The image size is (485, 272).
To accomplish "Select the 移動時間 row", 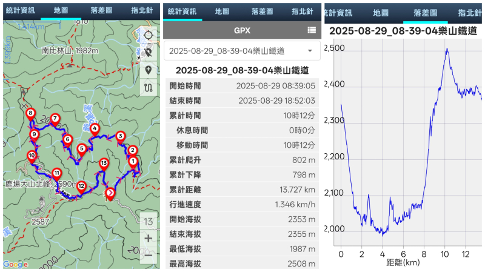I will click(x=242, y=145).
